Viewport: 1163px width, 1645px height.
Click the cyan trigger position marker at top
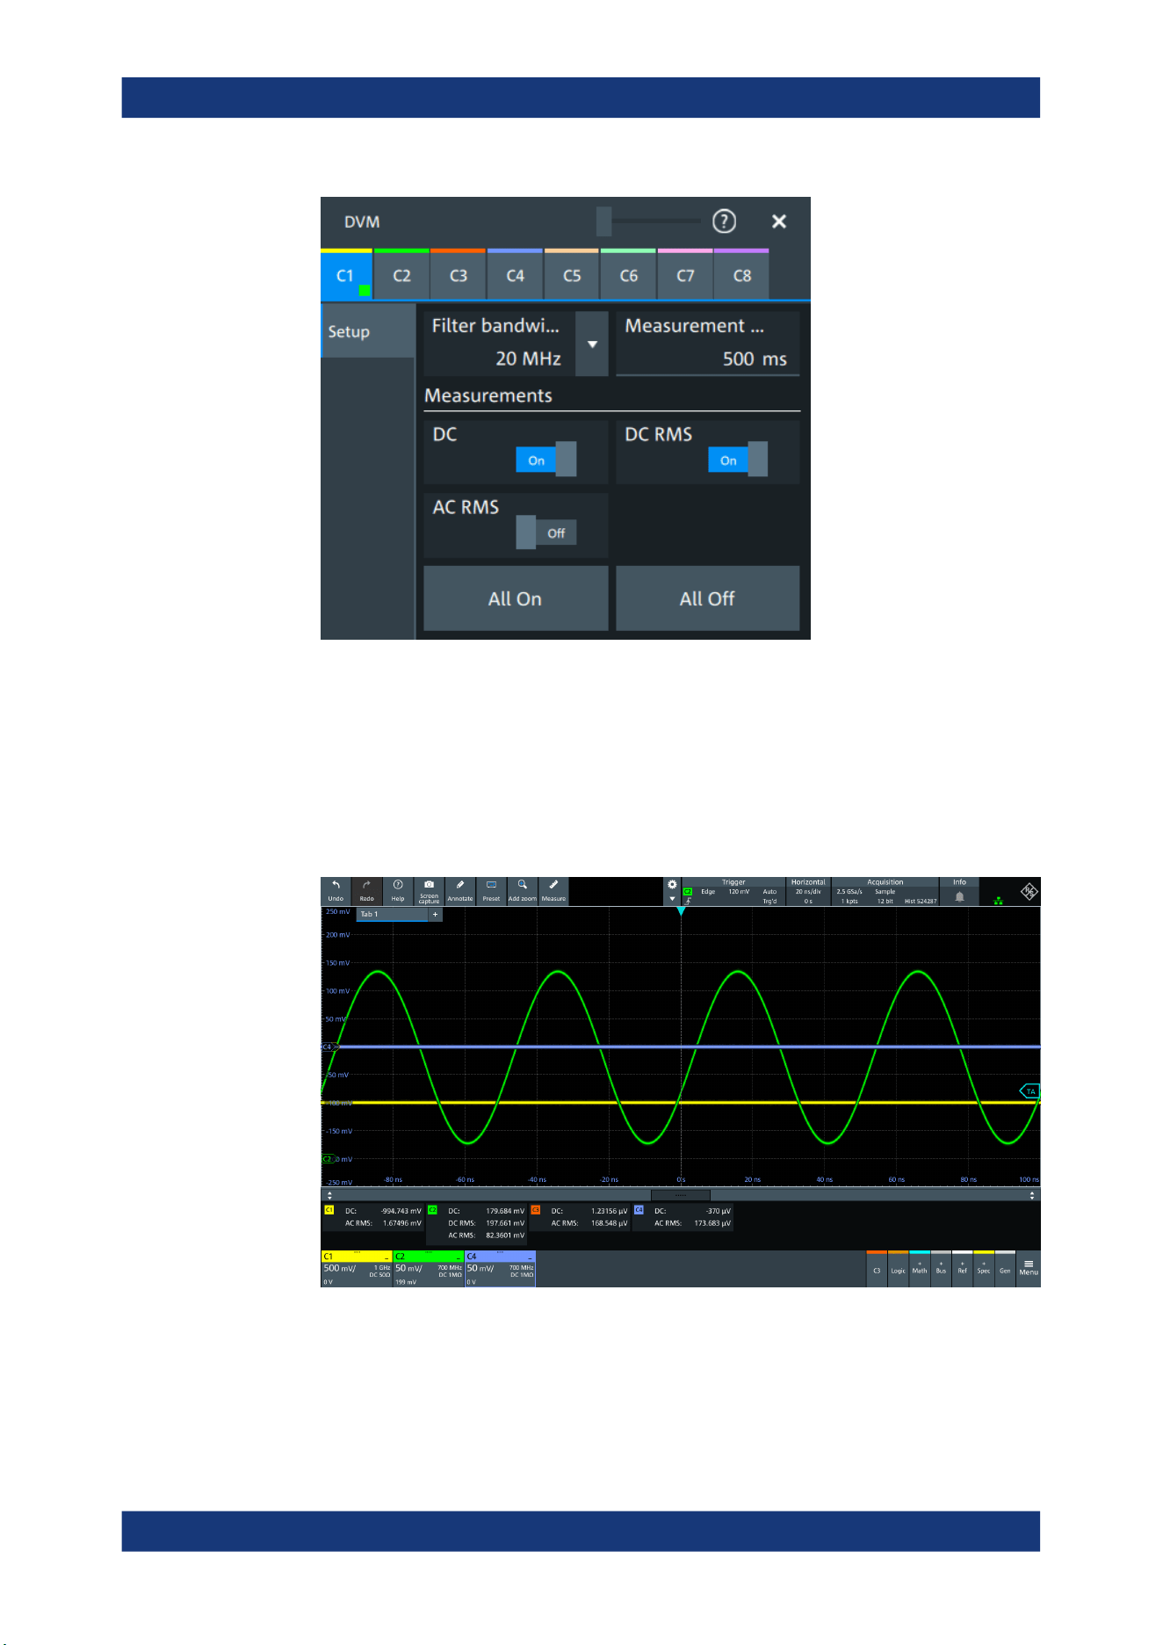[681, 911]
